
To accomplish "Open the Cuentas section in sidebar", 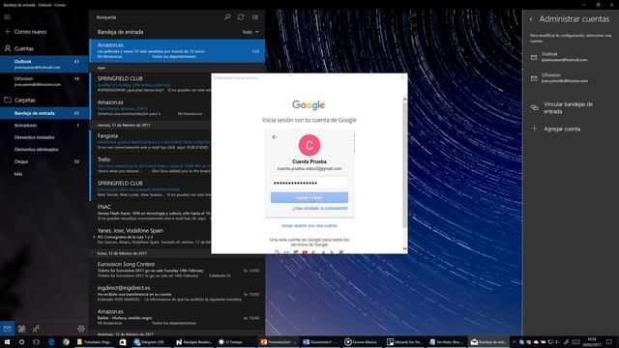I will (x=19, y=48).
